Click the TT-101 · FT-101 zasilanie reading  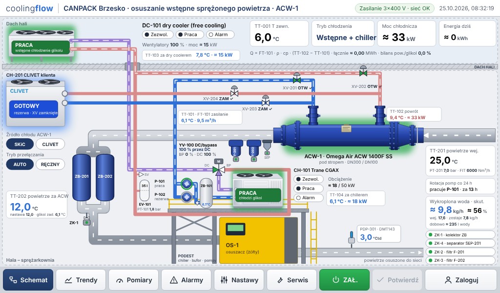point(209,117)
